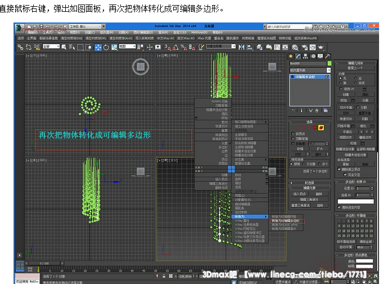The image size is (383, 284).
Task: Click the 收缩 selection button
Action: [x=300, y=148]
